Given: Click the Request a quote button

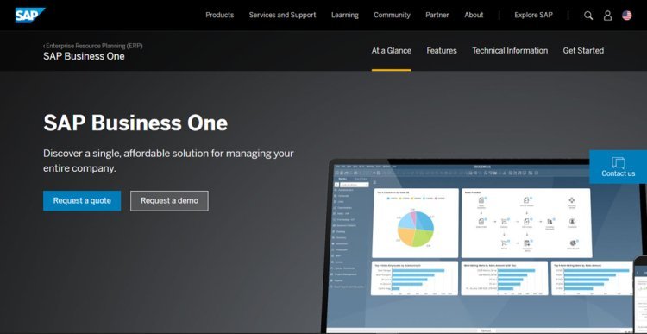Looking at the screenshot, I should click(x=82, y=200).
